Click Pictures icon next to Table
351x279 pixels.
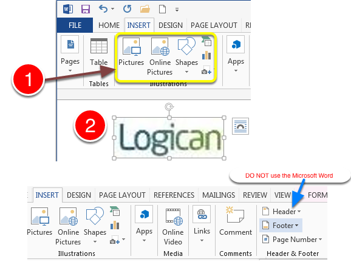tap(131, 52)
